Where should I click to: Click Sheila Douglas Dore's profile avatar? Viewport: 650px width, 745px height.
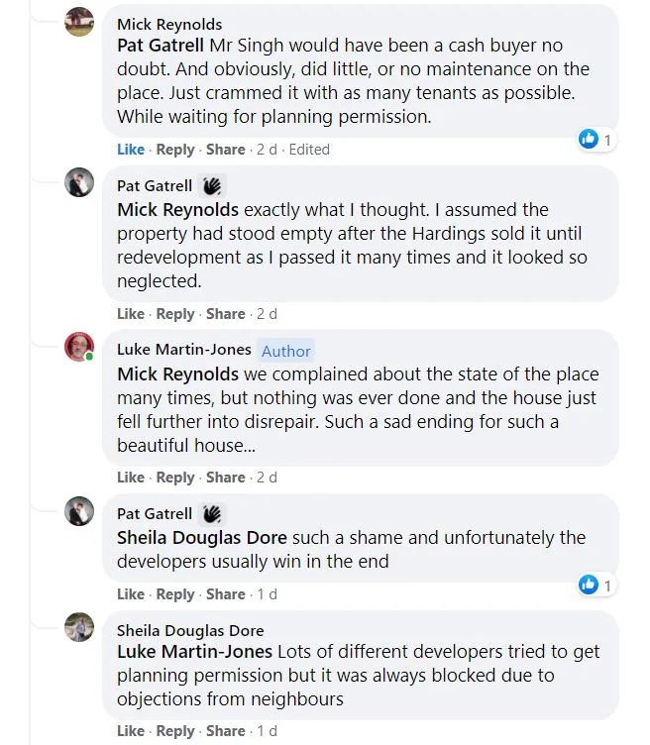pyautogui.click(x=79, y=628)
